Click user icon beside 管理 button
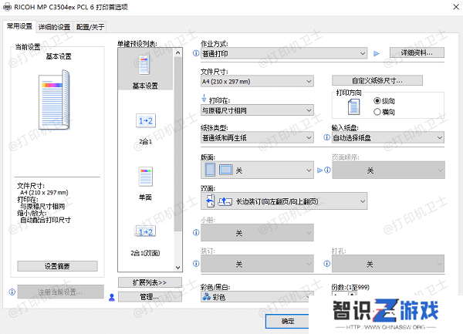This screenshot has width=463, height=334. (112, 297)
